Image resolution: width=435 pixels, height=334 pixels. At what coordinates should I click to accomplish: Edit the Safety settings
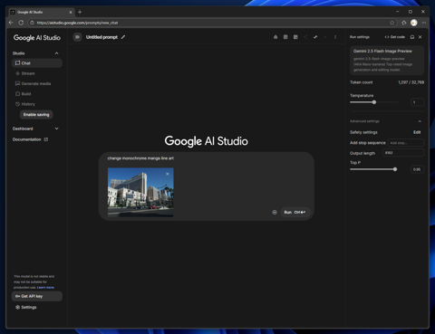point(417,132)
